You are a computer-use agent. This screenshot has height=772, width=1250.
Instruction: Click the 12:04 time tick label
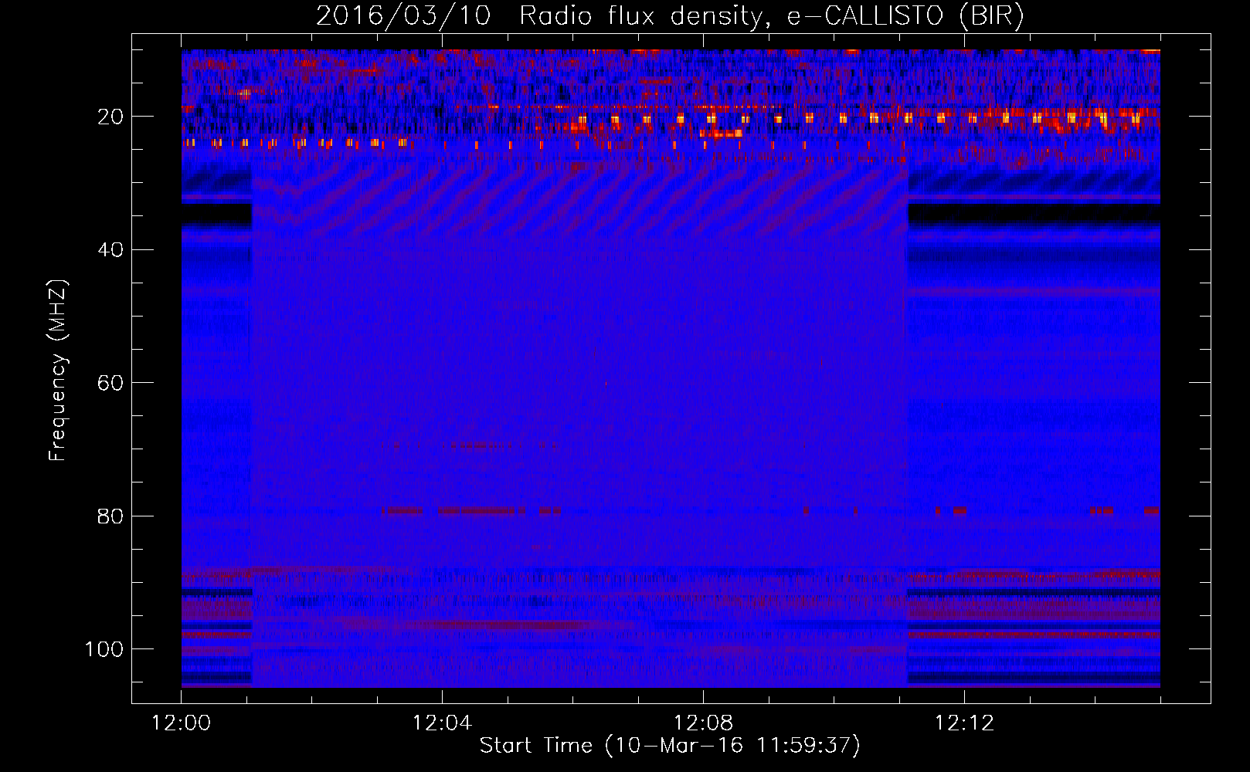point(442,723)
